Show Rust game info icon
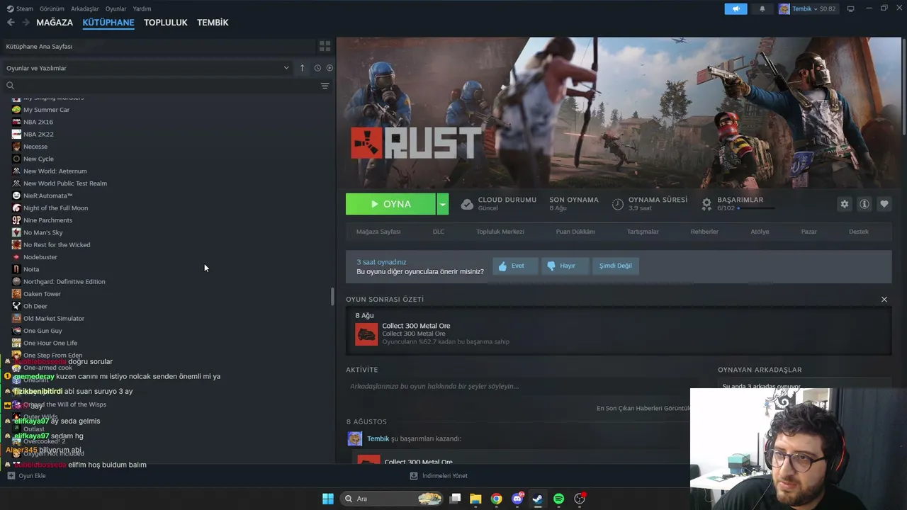 (x=864, y=204)
